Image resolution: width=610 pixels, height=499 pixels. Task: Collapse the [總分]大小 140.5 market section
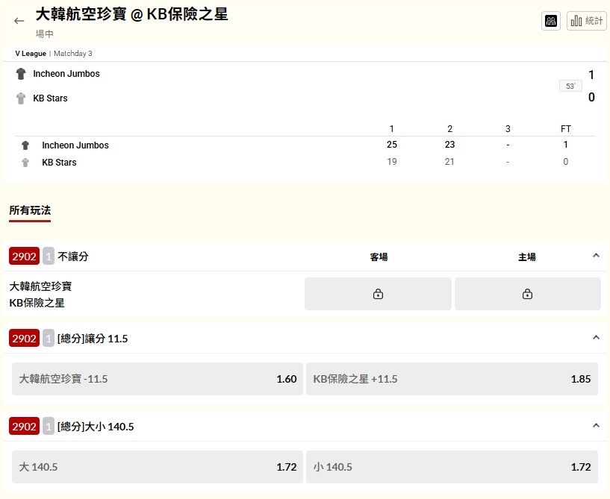click(x=595, y=426)
